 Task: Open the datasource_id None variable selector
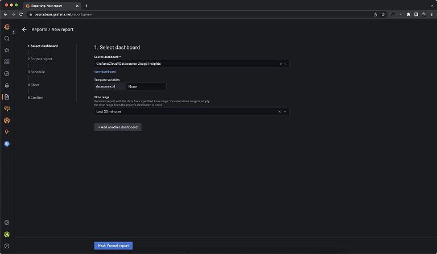(x=146, y=86)
